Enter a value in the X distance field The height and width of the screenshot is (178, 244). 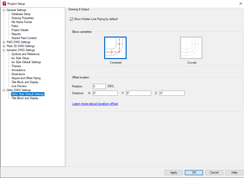(x=105, y=93)
